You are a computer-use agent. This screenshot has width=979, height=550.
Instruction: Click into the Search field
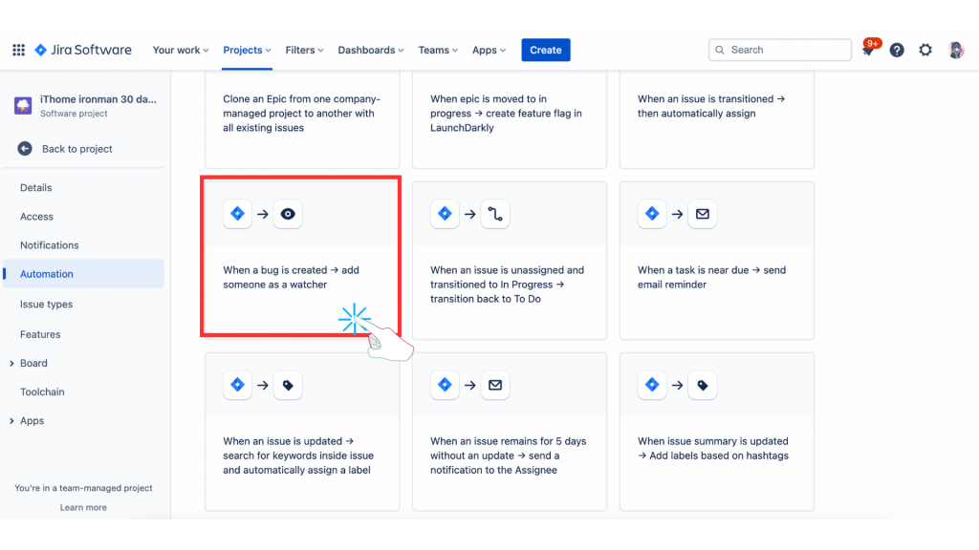pos(780,50)
